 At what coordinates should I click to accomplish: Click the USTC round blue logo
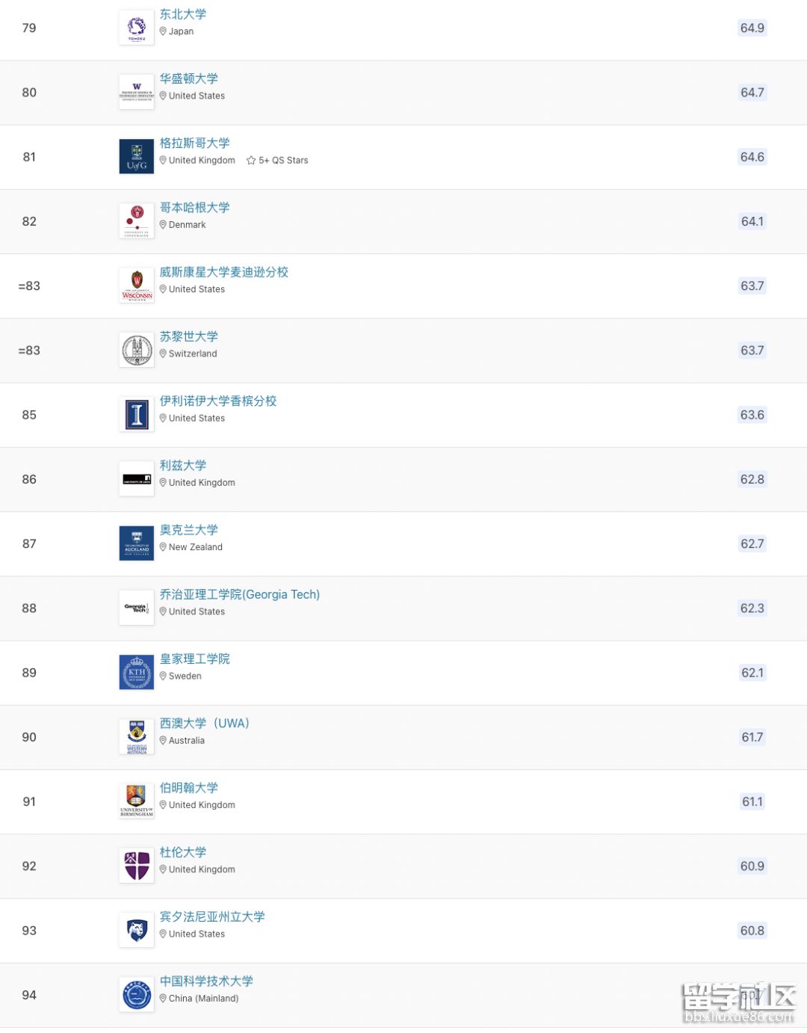pyautogui.click(x=137, y=995)
